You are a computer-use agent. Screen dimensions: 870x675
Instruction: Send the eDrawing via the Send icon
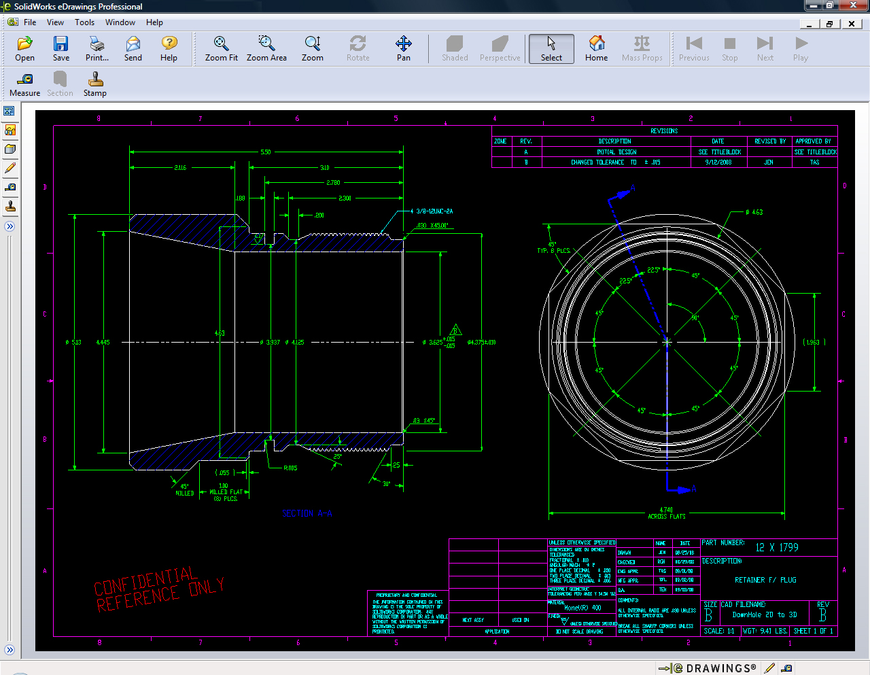coord(133,48)
